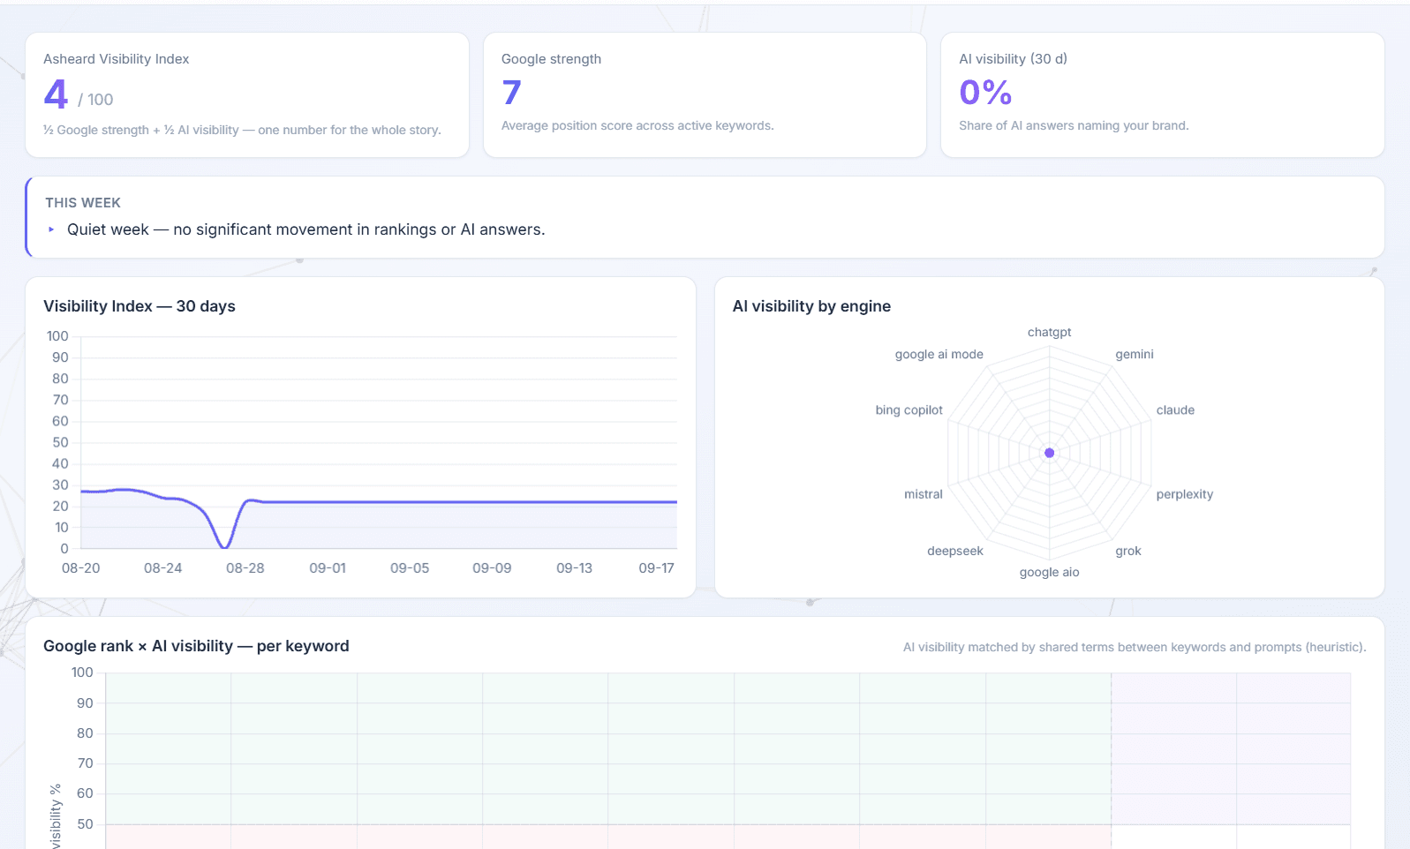Click the '09-01' date on the line chart axis

328,568
